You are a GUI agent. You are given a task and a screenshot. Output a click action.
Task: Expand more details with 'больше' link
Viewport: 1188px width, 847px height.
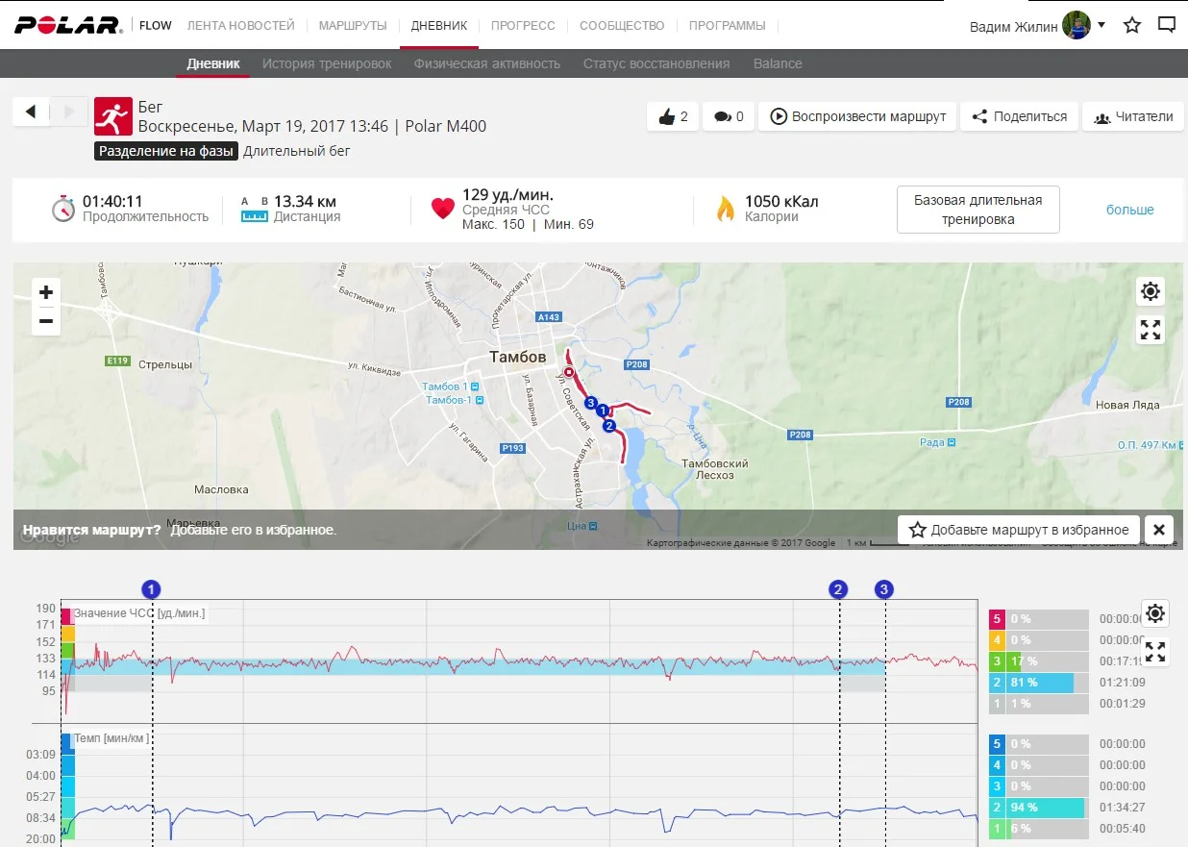point(1129,210)
